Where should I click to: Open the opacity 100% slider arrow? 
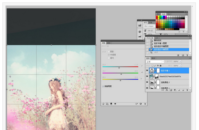pyautogui.click(x=180, y=61)
